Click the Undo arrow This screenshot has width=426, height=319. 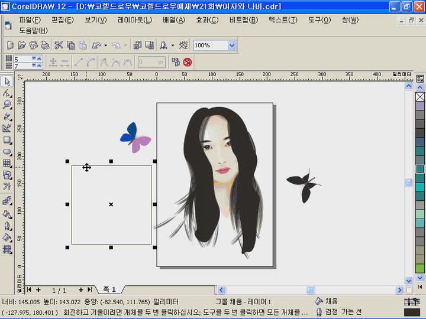[x=96, y=45]
